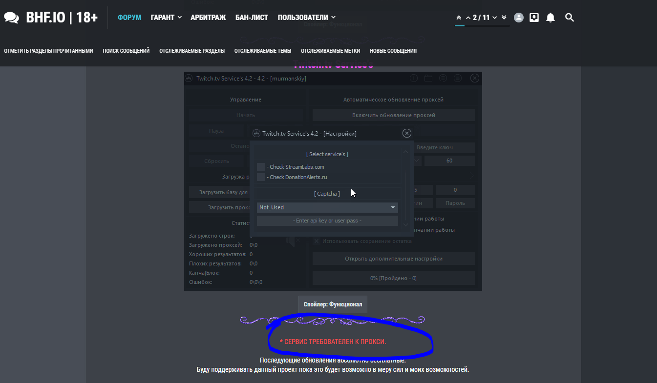Viewport: 657px width, 383px height.
Task: Enable Check StreamLabs.com checkbox
Action: pyautogui.click(x=261, y=167)
